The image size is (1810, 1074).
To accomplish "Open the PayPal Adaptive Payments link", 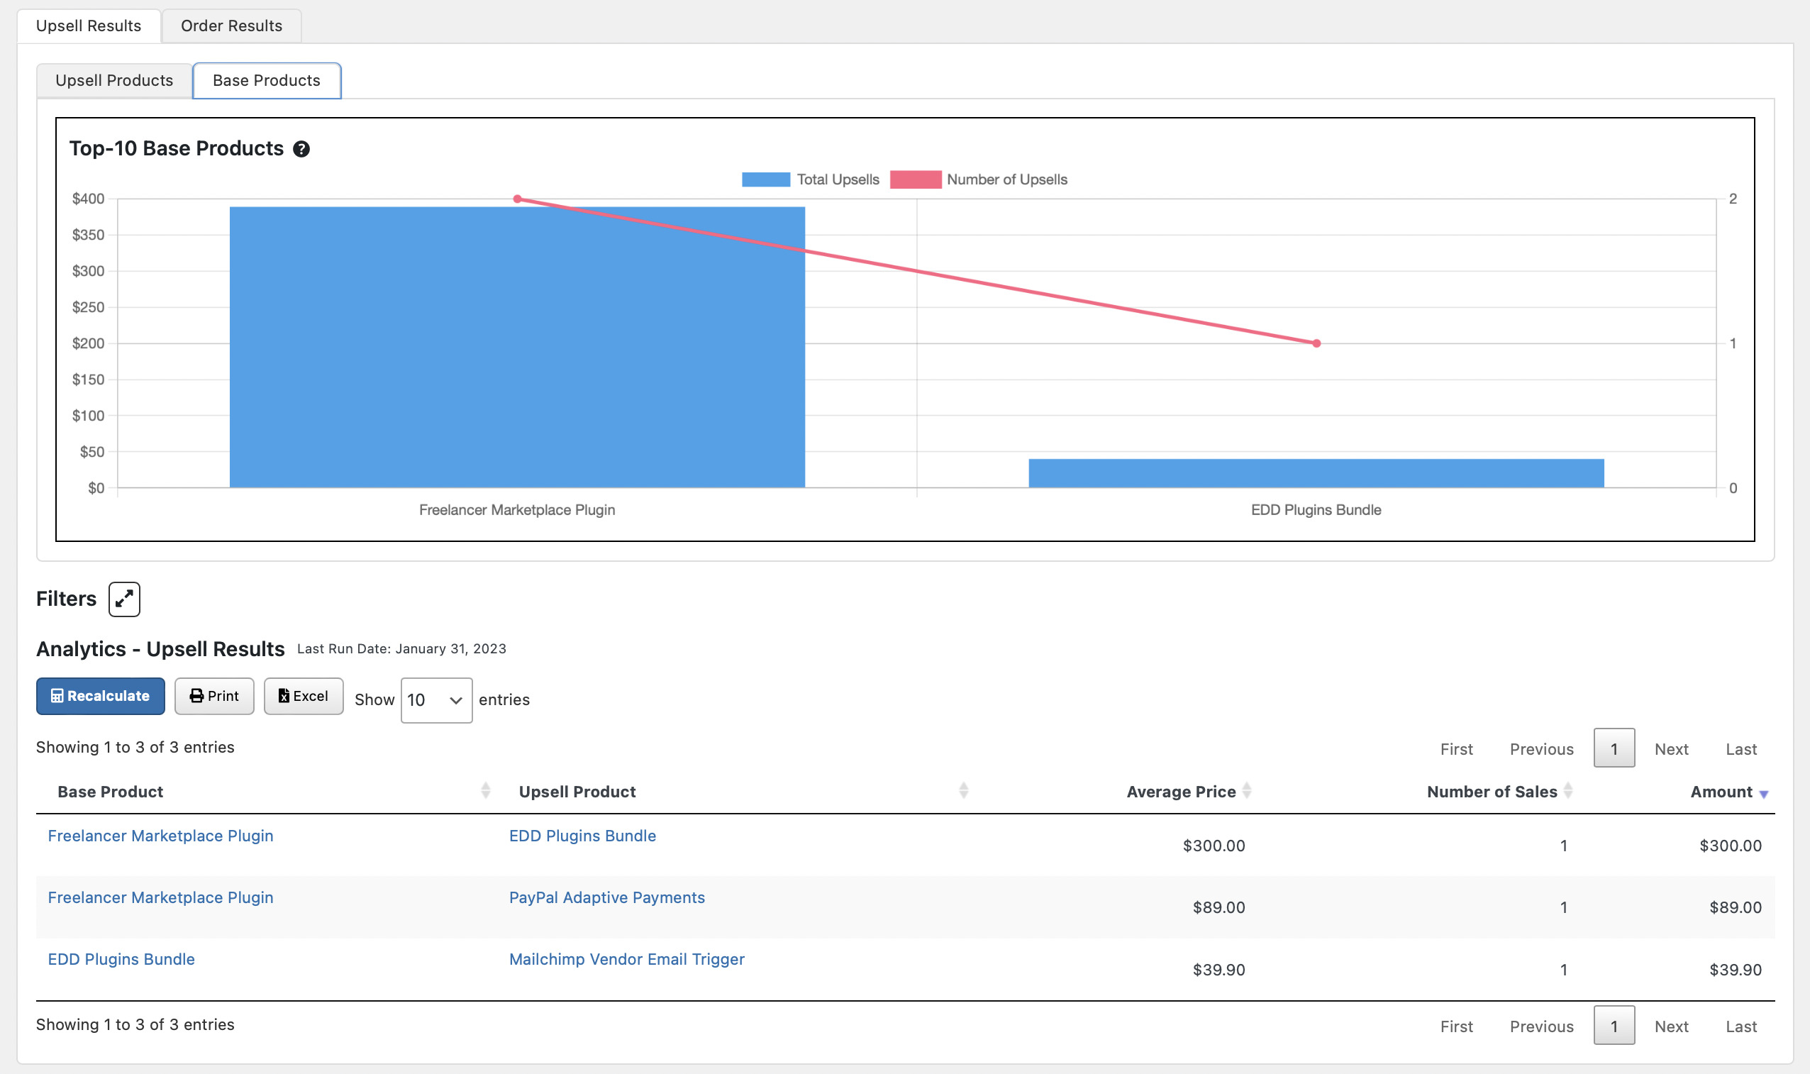I will pyautogui.click(x=607, y=897).
